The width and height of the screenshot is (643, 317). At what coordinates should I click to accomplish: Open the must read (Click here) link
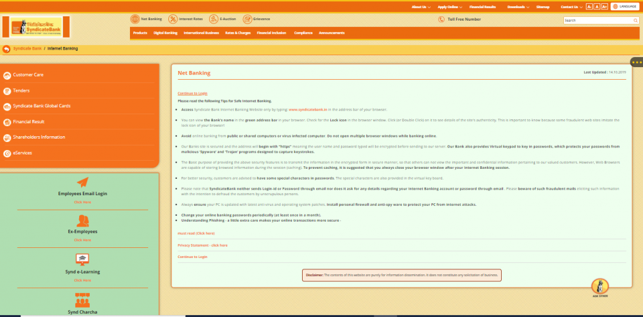point(196,234)
